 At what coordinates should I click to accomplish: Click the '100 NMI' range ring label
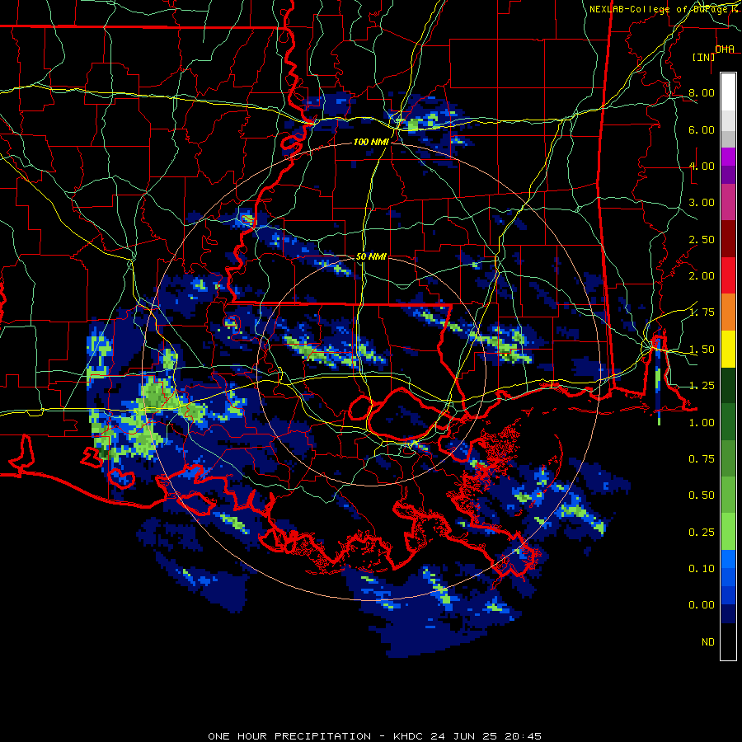pos(371,142)
